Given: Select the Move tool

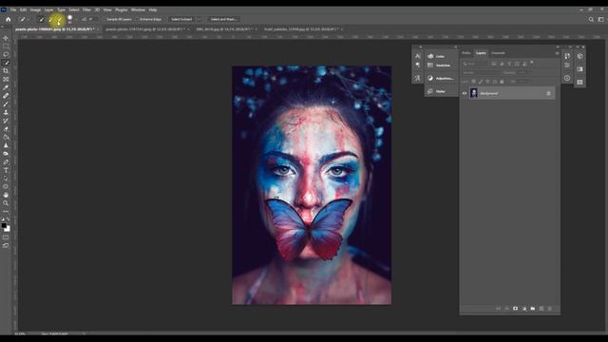Looking at the screenshot, I should point(6,38).
